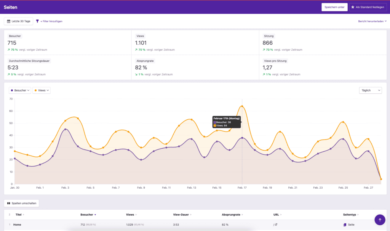Click the orange Views legend dot
Viewport: 390px width, 231px height.
35,90
